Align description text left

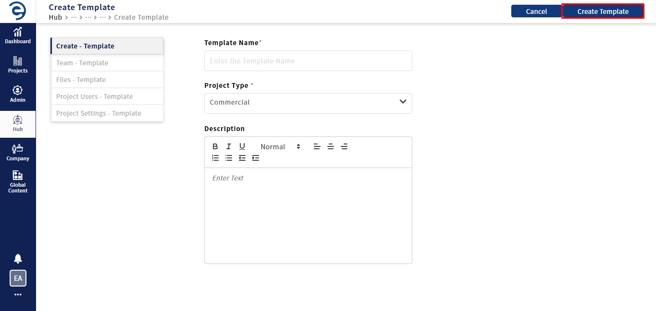pos(317,146)
